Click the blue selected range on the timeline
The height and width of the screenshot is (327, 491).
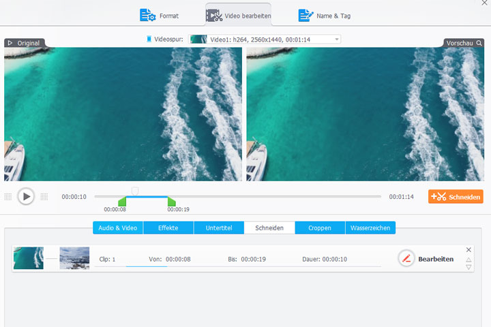click(x=147, y=197)
